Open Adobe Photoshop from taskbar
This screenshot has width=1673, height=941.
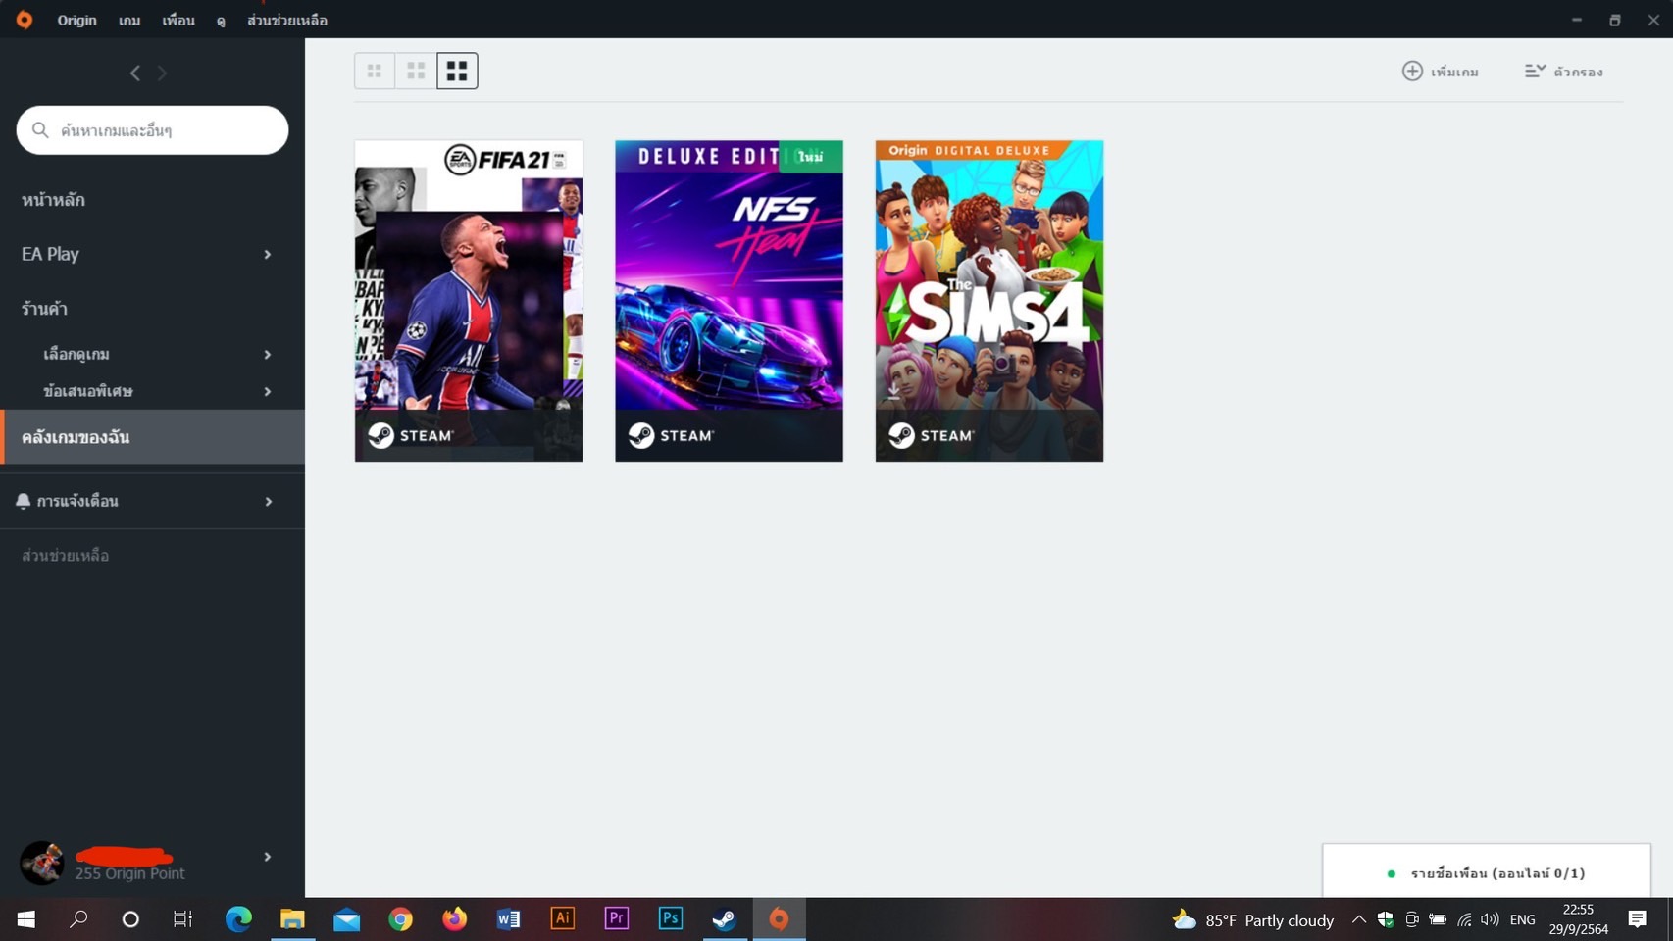pyautogui.click(x=670, y=919)
